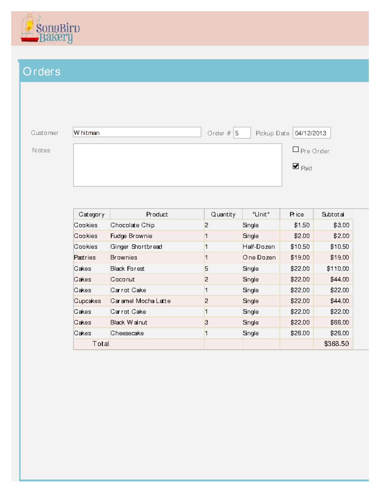The height and width of the screenshot is (493, 380).
Task: Enable the Pre Order checkbox
Action: tap(296, 149)
